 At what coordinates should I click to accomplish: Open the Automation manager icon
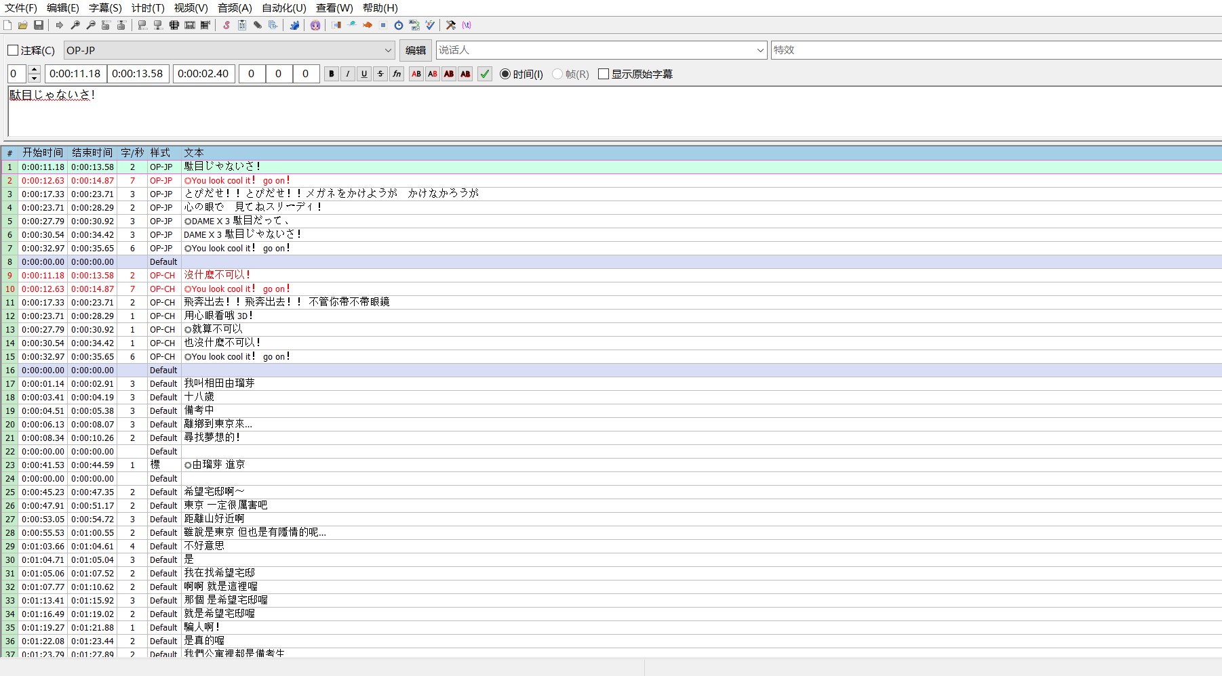click(x=294, y=25)
